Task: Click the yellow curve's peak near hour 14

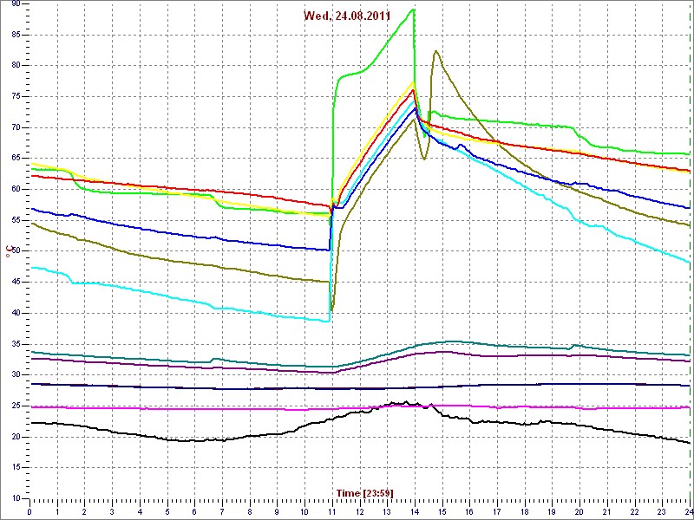Action: 414,82
